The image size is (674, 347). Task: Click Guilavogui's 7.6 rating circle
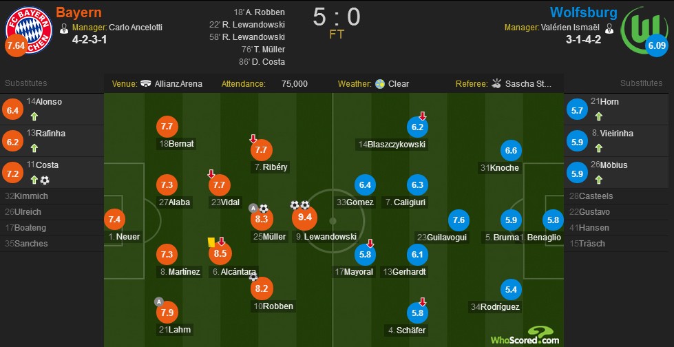[x=459, y=220]
